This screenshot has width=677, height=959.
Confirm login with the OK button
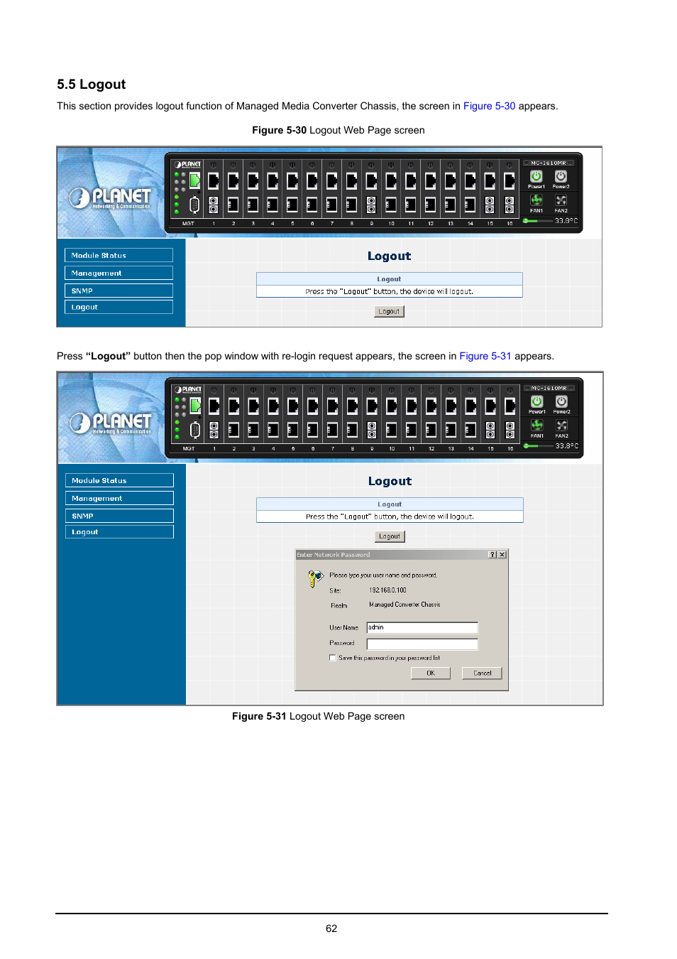pos(431,673)
